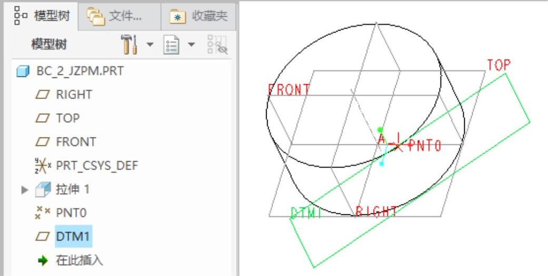This screenshot has width=548, height=276.
Task: Click the green insert-here arrow icon
Action: pos(43,261)
